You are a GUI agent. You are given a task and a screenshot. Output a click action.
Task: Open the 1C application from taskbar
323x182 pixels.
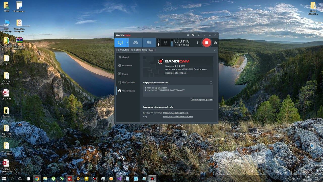(111, 178)
